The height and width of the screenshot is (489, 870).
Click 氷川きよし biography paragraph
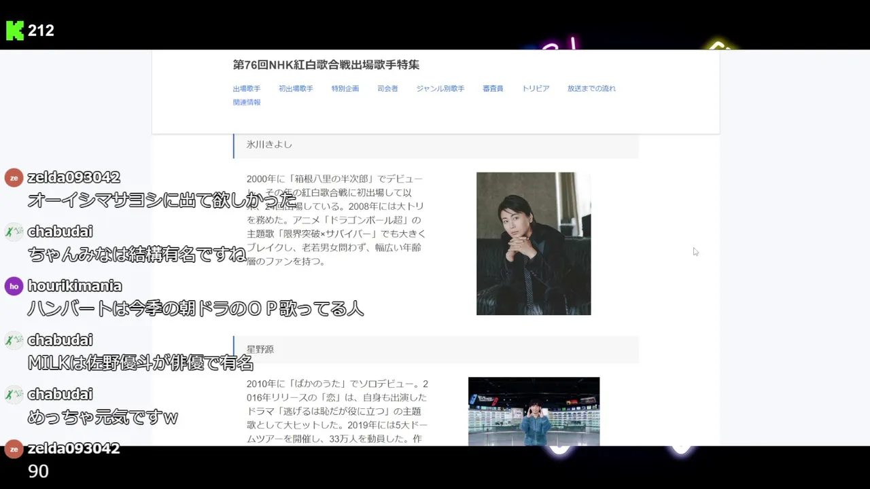click(x=336, y=220)
